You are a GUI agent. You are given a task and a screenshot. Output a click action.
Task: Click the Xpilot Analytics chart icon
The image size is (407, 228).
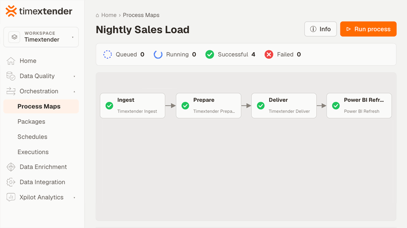(11, 197)
